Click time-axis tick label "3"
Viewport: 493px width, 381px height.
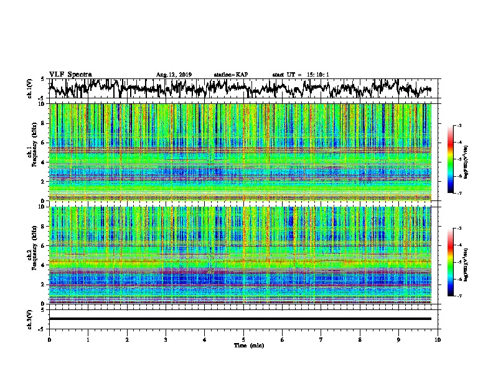point(166,340)
